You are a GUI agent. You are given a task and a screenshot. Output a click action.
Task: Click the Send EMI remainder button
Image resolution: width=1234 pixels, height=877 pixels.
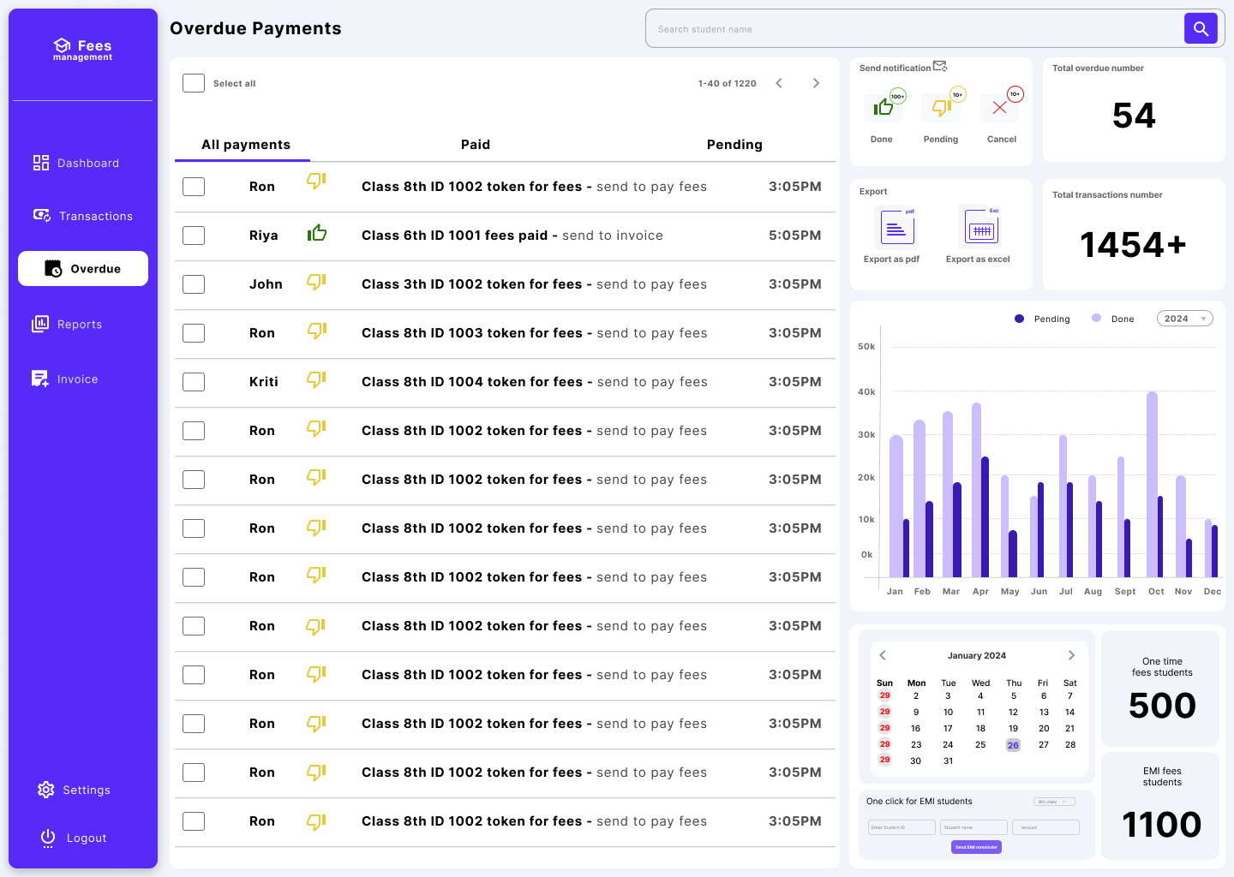coord(976,847)
